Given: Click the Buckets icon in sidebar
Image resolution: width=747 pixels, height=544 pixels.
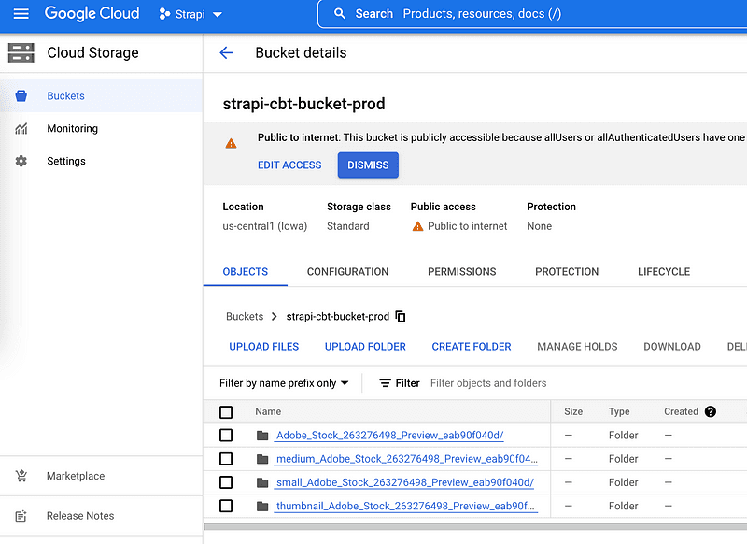Looking at the screenshot, I should coord(21,96).
